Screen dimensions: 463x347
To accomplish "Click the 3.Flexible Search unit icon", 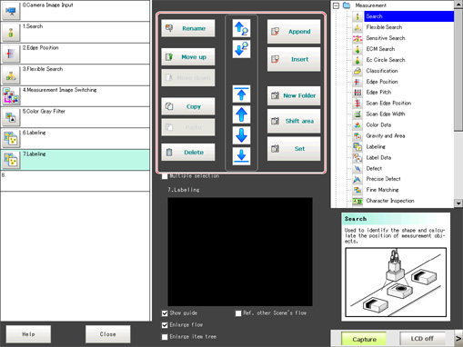I will coord(11,75).
